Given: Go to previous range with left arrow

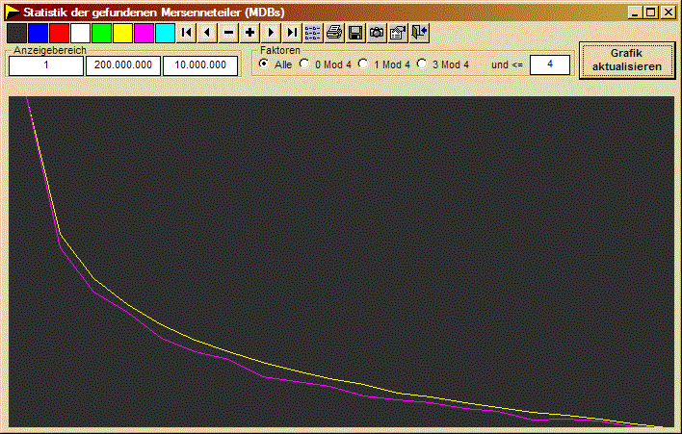Looking at the screenshot, I should [x=207, y=33].
